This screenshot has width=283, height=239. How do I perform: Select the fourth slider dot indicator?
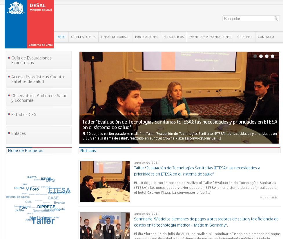(x=272, y=56)
